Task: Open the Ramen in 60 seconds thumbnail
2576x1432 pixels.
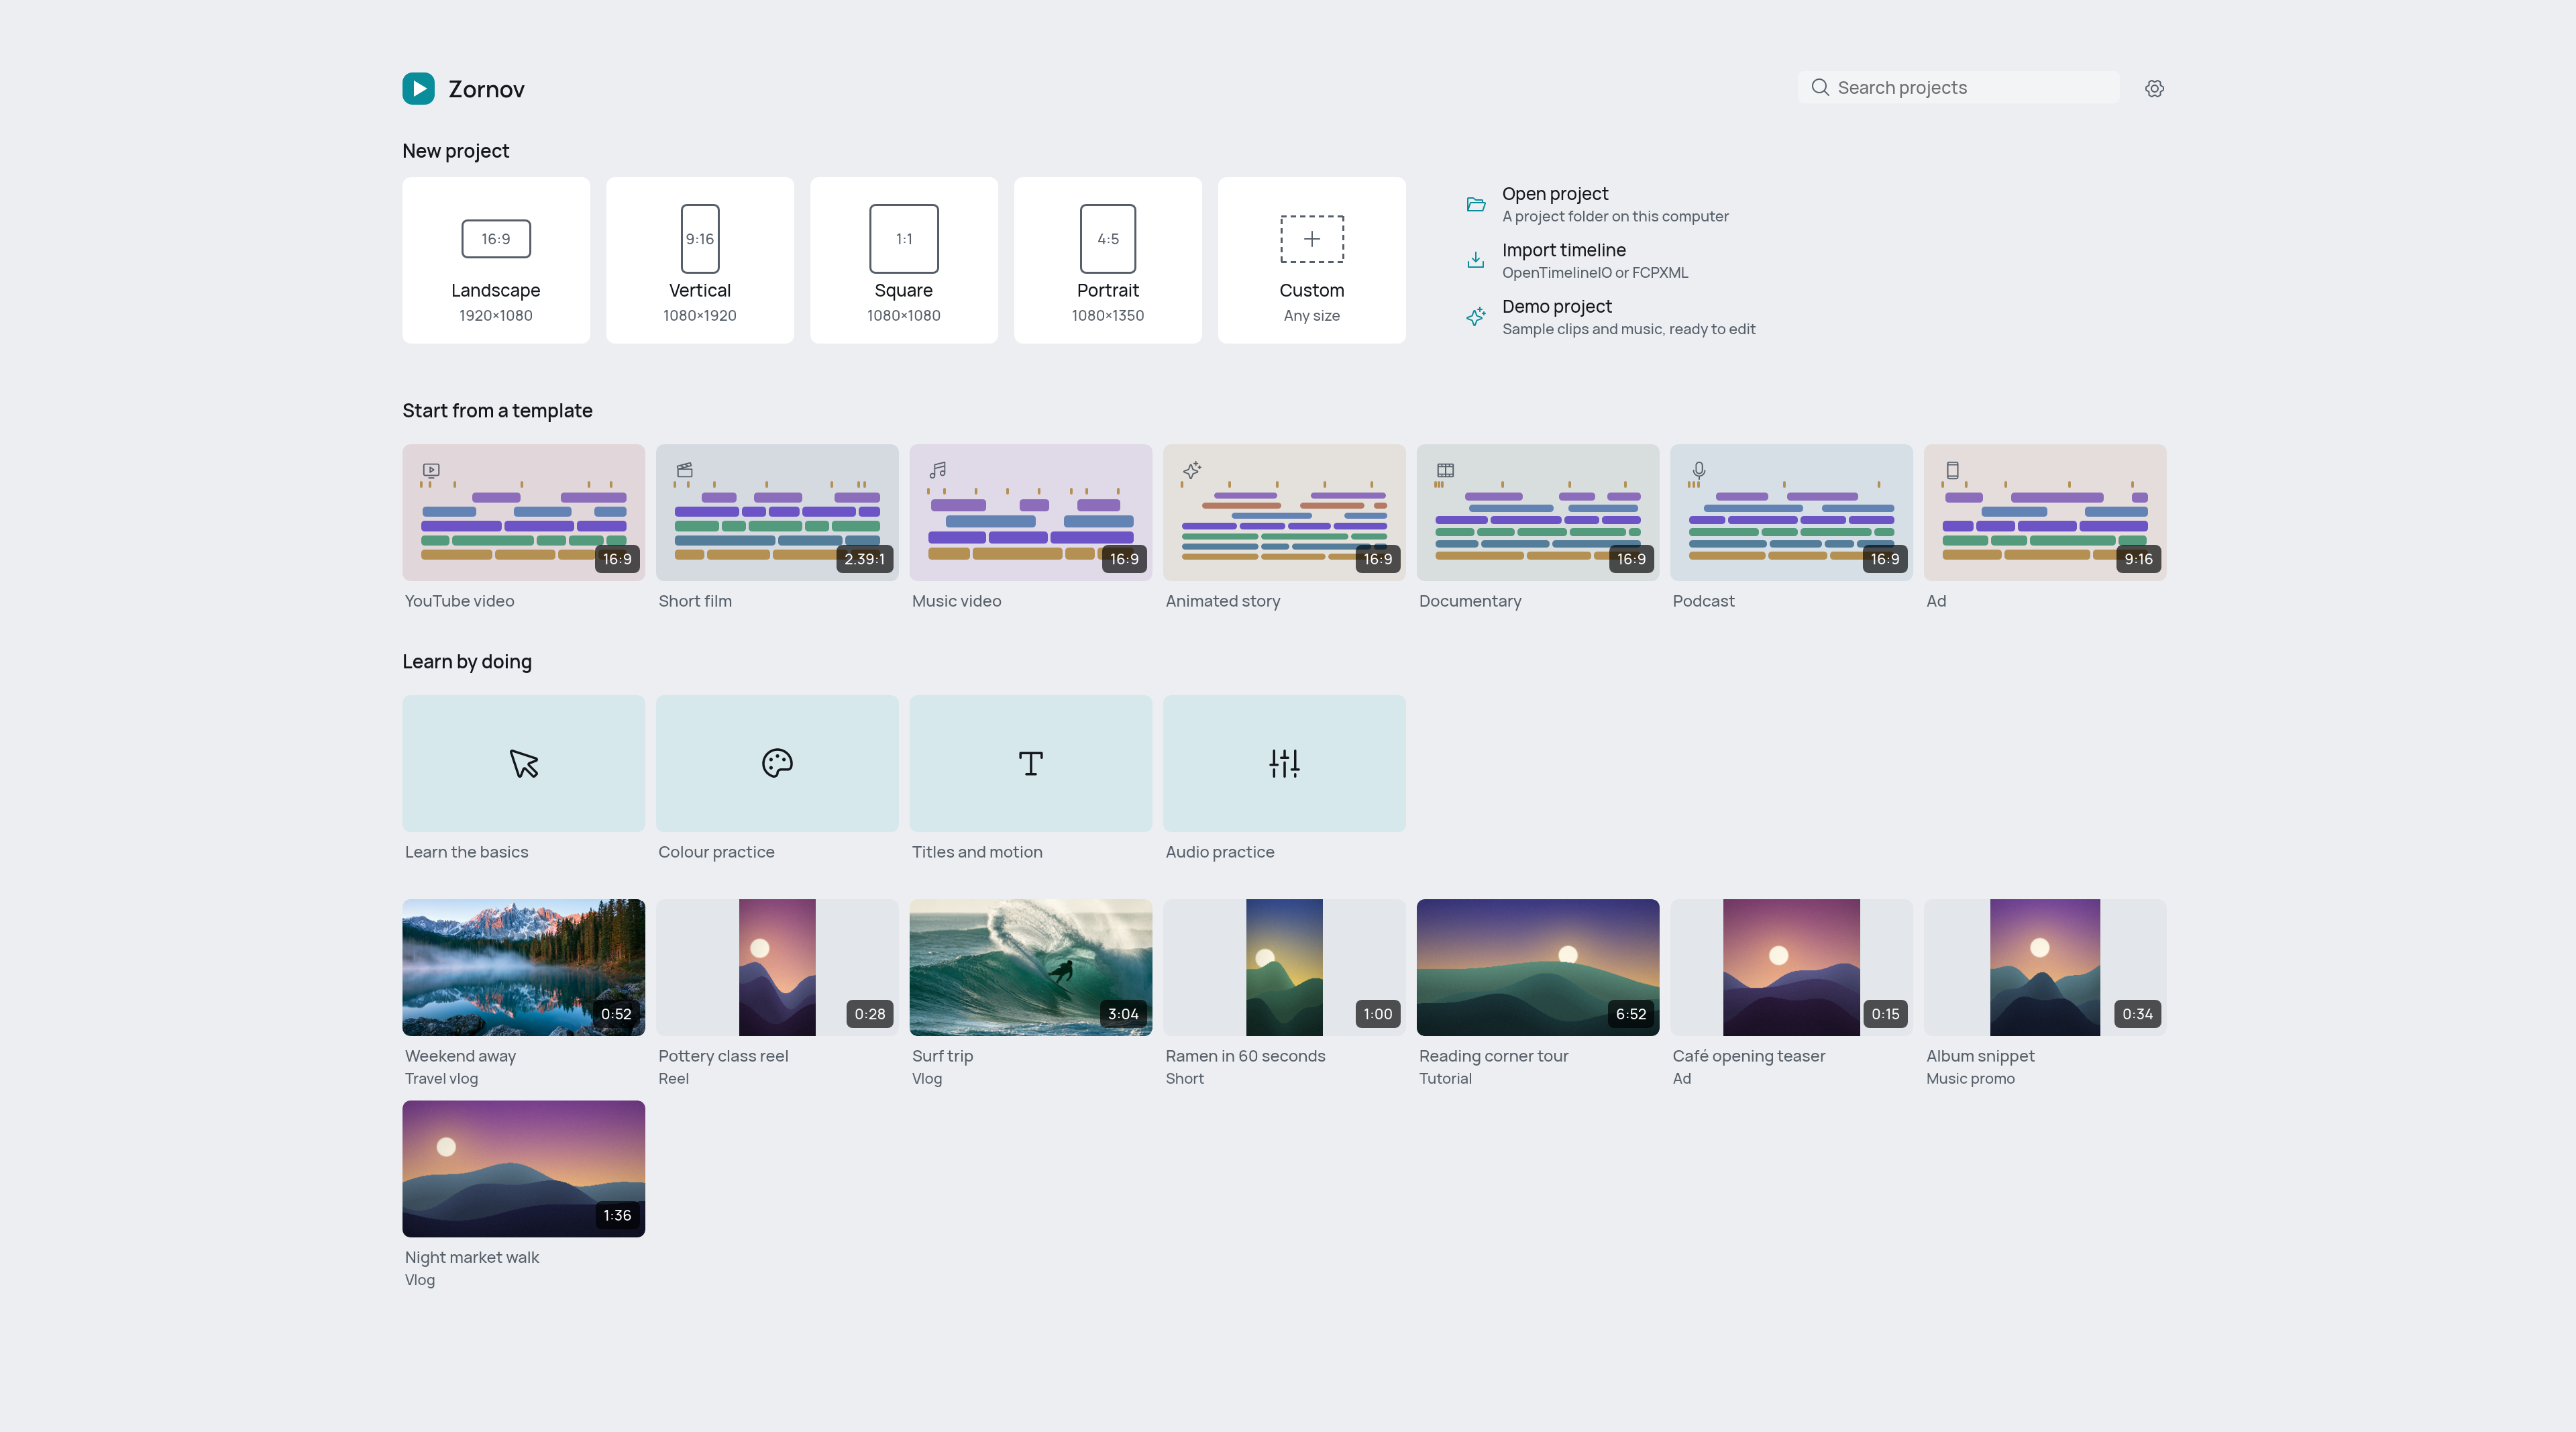Action: point(1284,967)
